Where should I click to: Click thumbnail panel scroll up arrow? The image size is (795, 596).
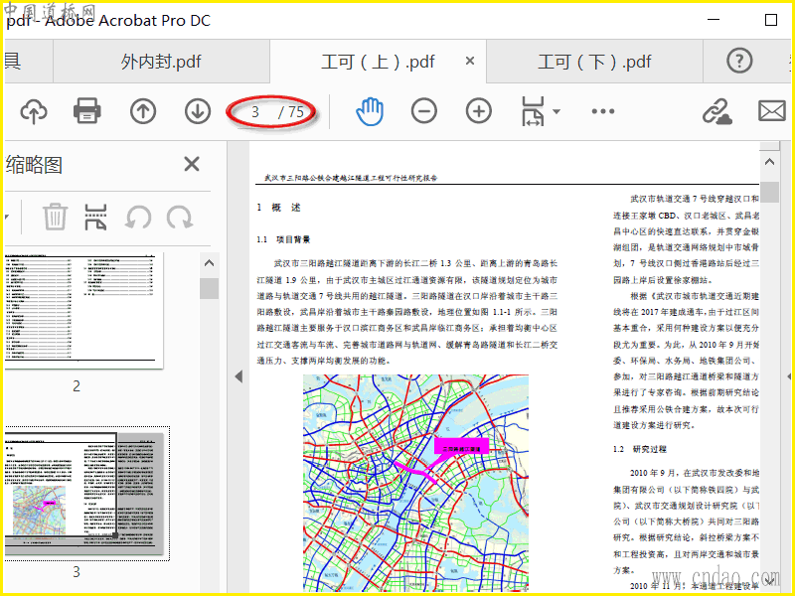click(x=210, y=263)
